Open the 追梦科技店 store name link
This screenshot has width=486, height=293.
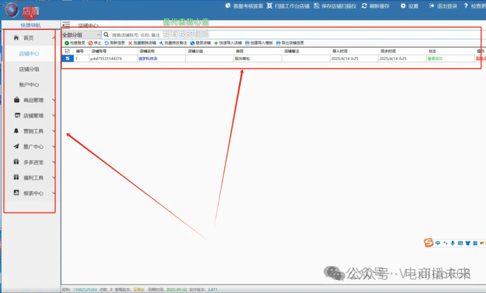click(x=148, y=59)
